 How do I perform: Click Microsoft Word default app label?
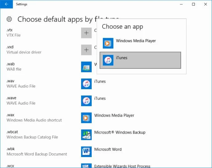108,150
